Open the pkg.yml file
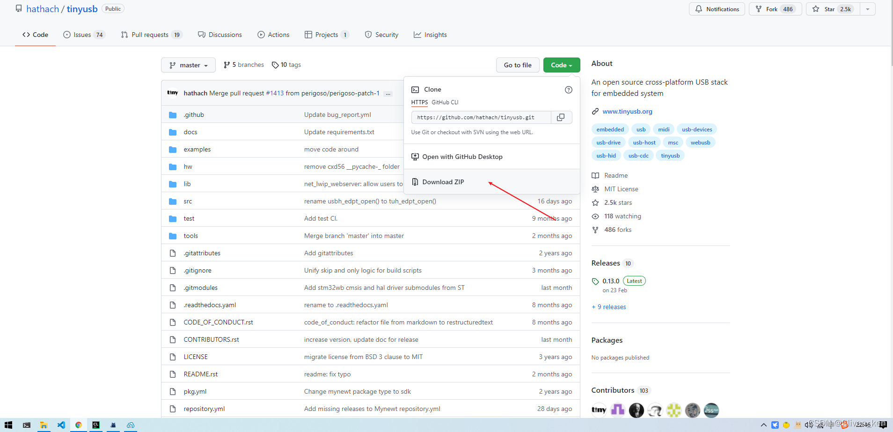Viewport: 893px width, 432px height. point(195,391)
